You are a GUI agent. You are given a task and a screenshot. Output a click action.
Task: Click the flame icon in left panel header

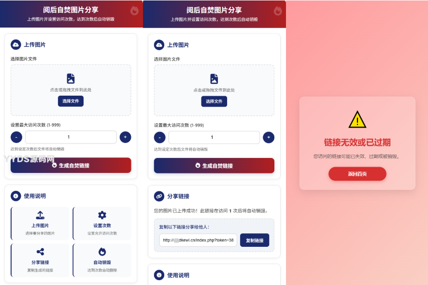pyautogui.click(x=134, y=11)
